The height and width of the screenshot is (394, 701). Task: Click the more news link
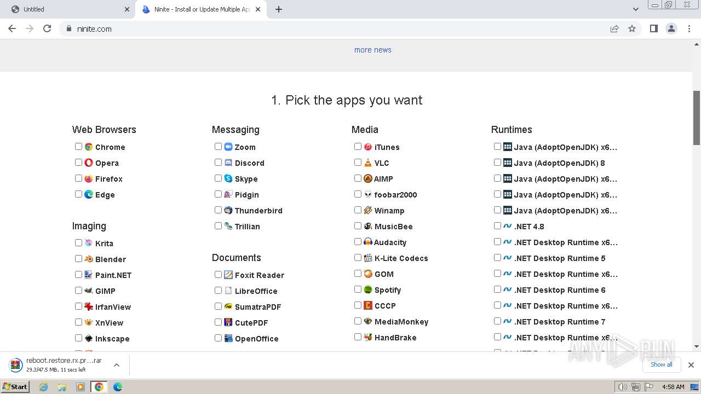(x=373, y=50)
